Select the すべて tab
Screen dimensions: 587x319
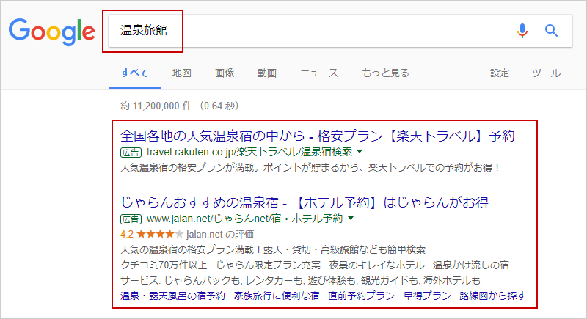pyautogui.click(x=134, y=73)
